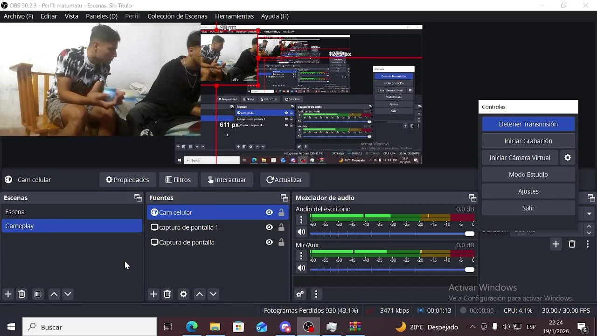Viewport: 597px width, 336px height.
Task: Undock the Escenas panel
Action: click(138, 198)
